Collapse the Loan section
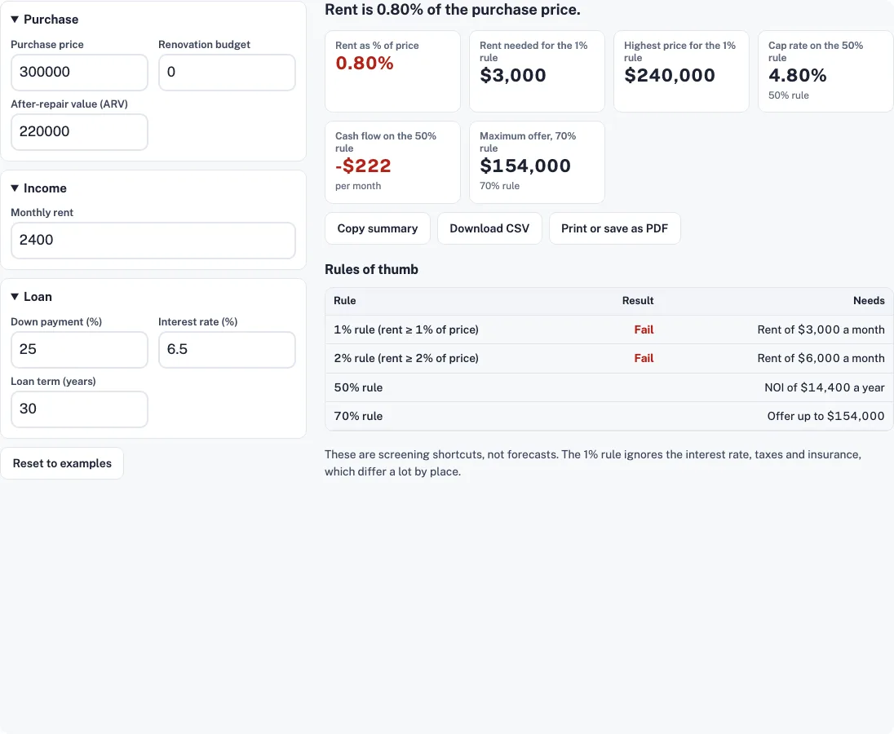Image resolution: width=894 pixels, height=734 pixels. pos(31,296)
